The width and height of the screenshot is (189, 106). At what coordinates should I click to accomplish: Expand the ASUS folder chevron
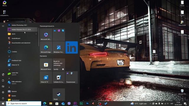pyautogui.click(x=36, y=34)
